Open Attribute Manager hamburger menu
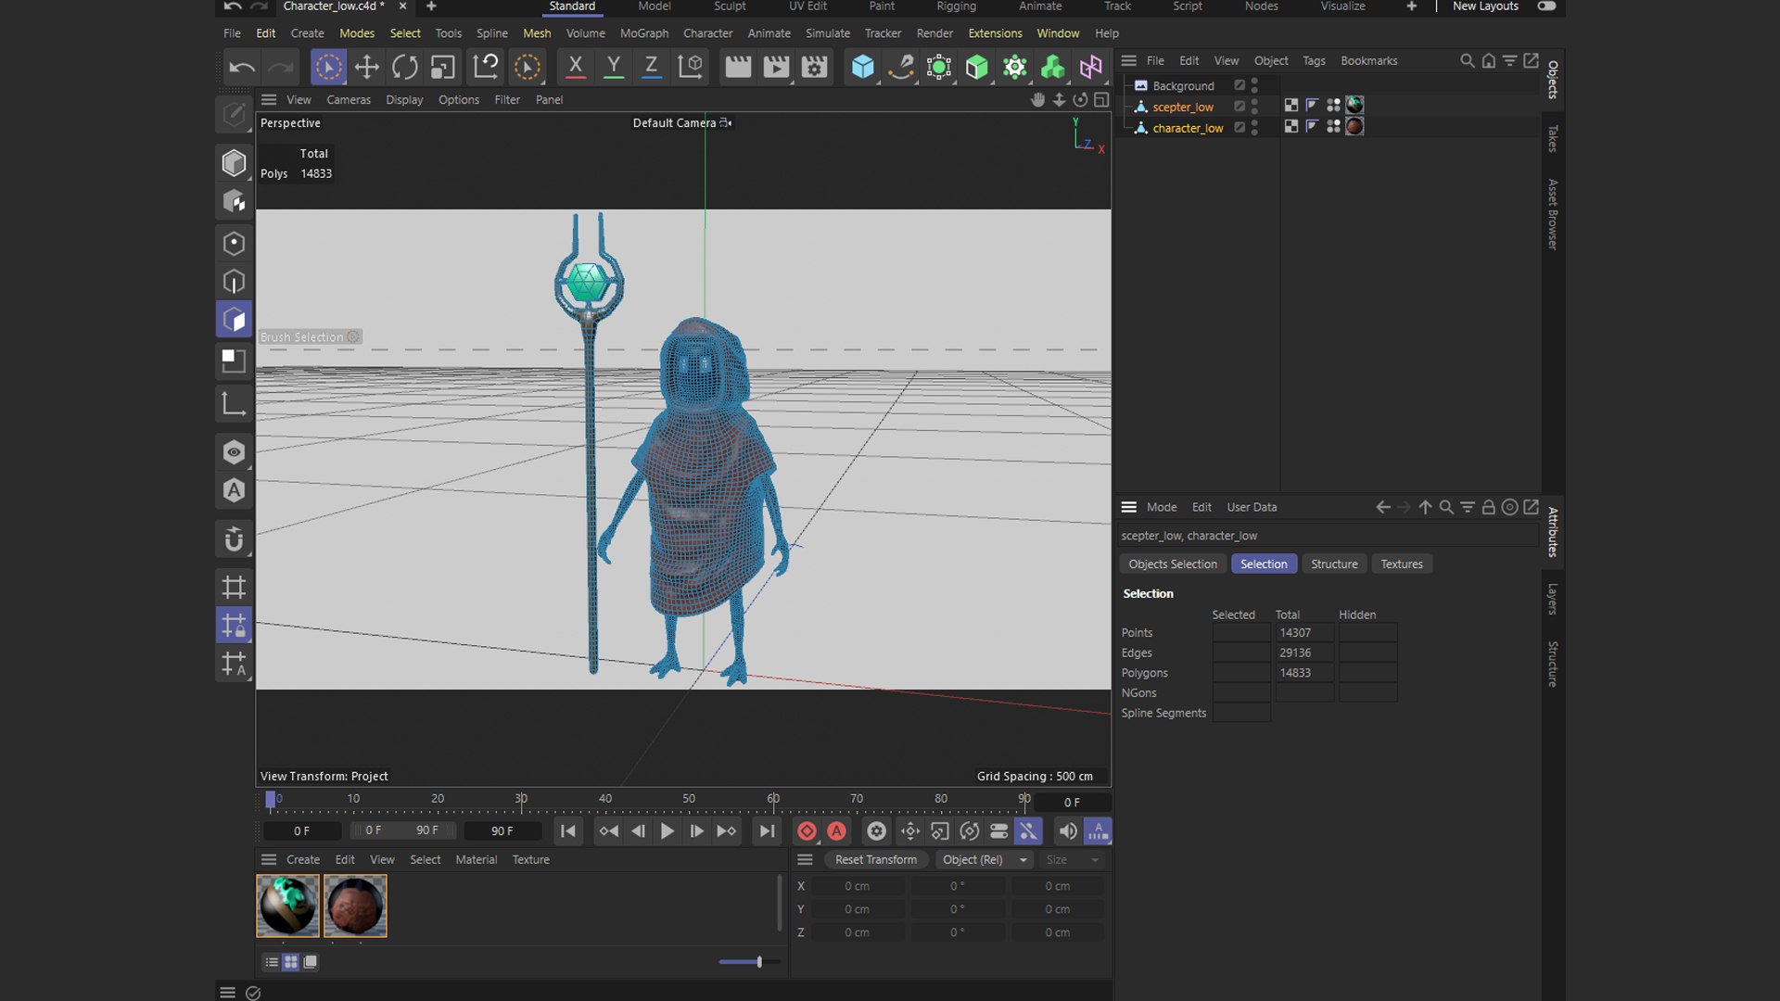 1128,507
